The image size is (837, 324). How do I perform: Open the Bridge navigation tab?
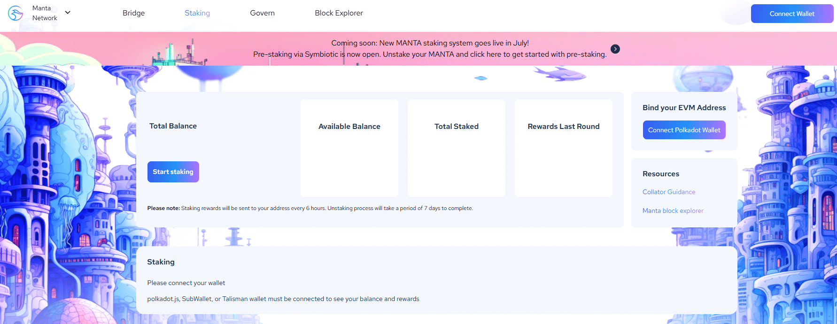(x=134, y=13)
